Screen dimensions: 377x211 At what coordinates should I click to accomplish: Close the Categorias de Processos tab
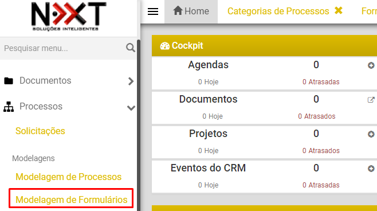tap(339, 10)
